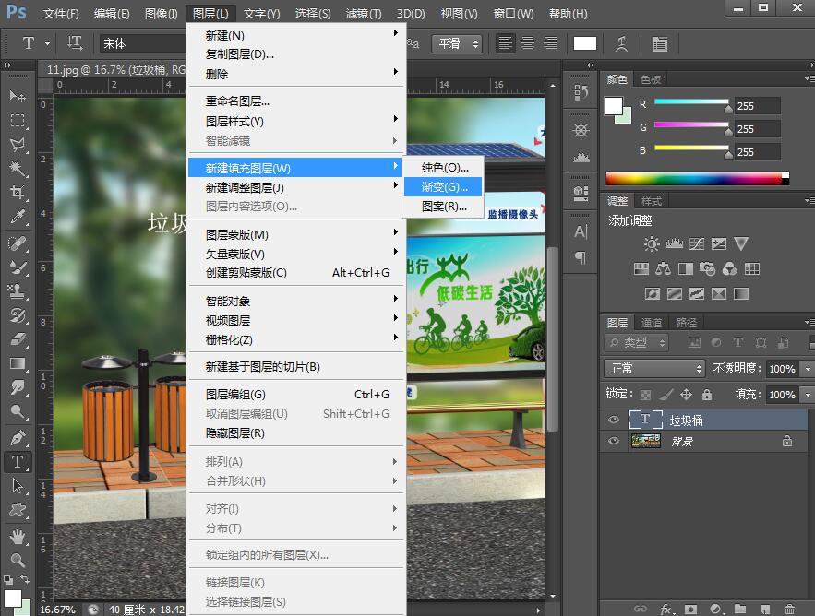815x616 pixels.
Task: Hide the 垃圾桶 text layer
Action: click(612, 419)
